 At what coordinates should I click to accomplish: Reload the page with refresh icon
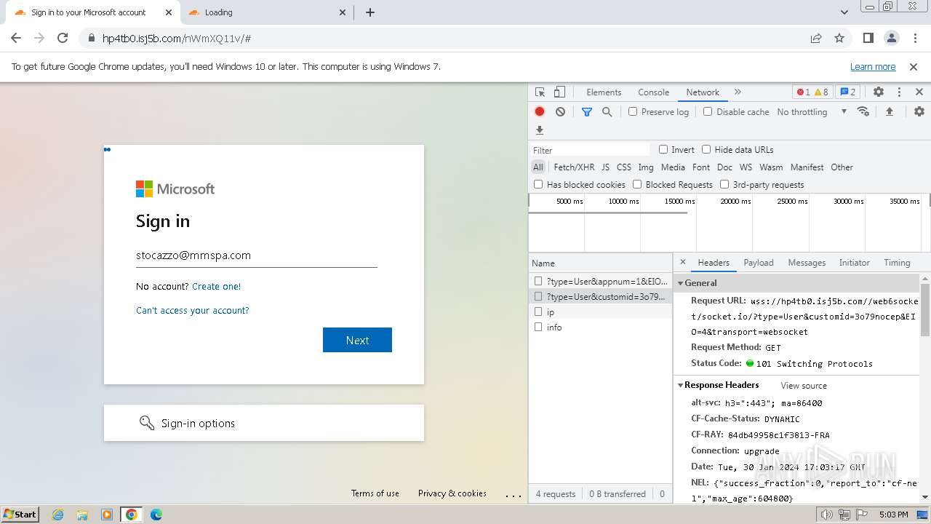[63, 38]
